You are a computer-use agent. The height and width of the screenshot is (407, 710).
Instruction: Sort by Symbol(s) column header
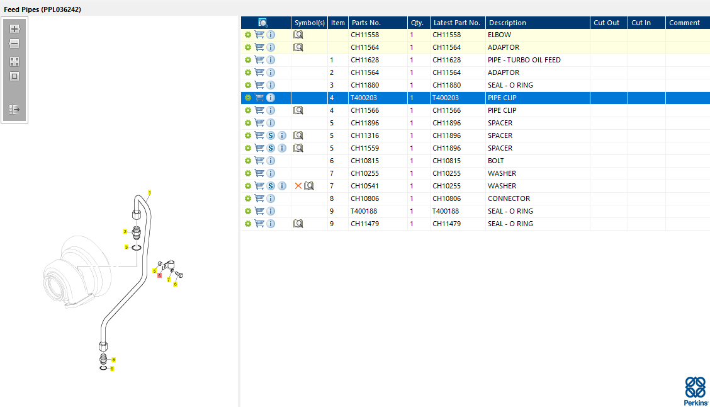(x=309, y=23)
